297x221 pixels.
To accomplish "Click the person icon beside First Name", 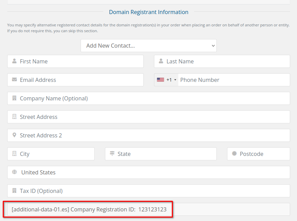I will point(14,61).
